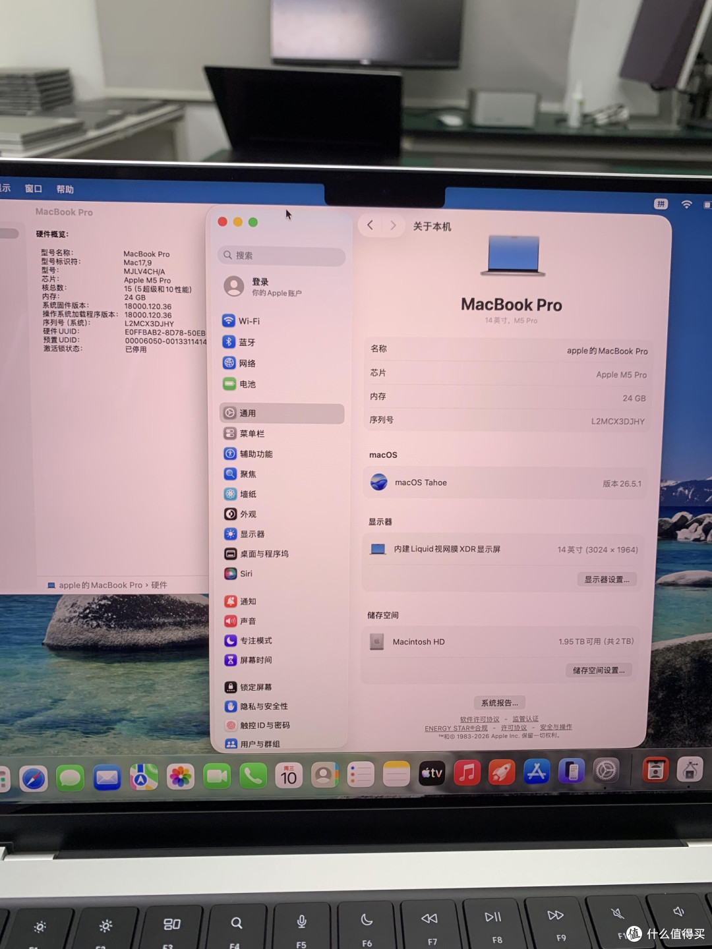Open the 帮助 menu
This screenshot has width=712, height=949.
[x=65, y=189]
